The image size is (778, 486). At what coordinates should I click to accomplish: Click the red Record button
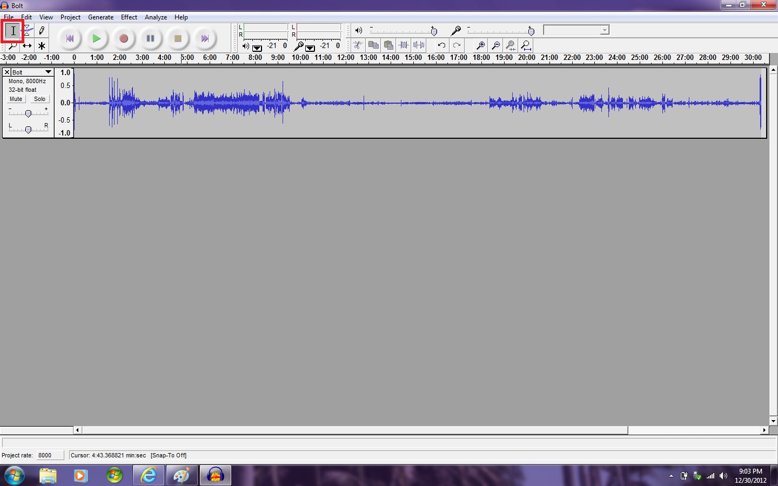click(124, 38)
